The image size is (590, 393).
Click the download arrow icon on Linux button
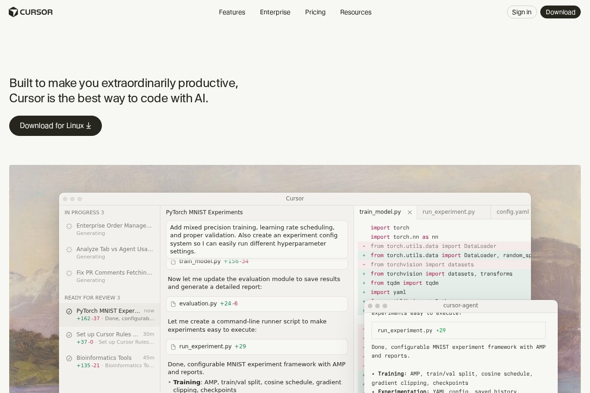tap(88, 126)
